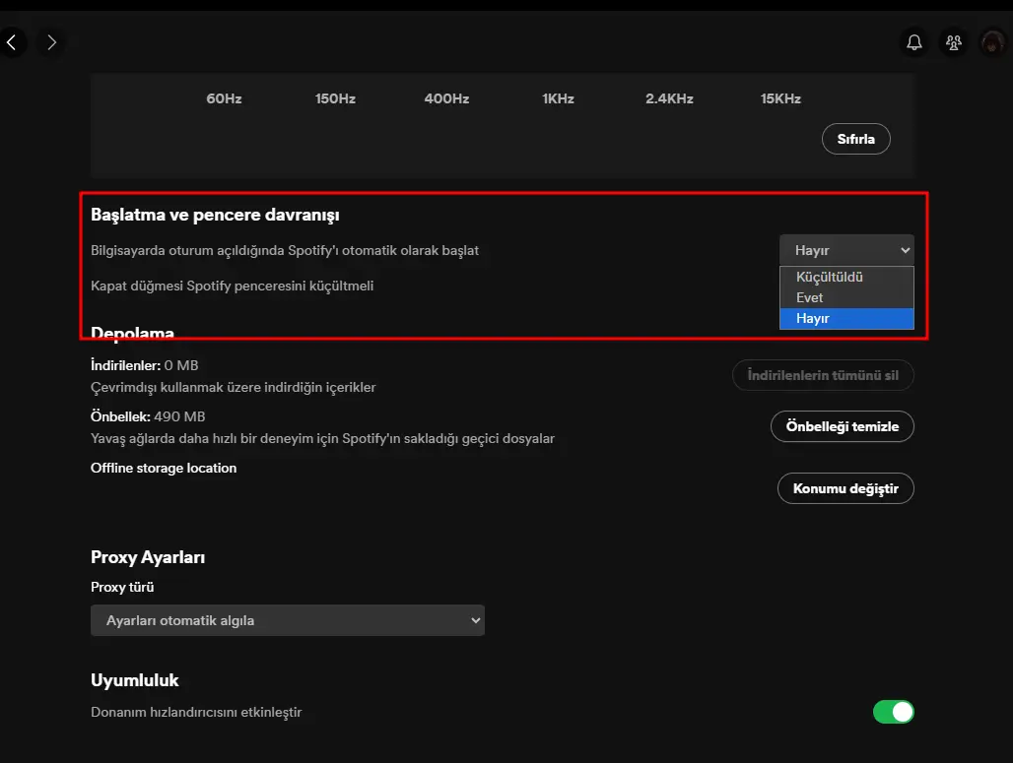Image resolution: width=1013 pixels, height=763 pixels.
Task: Open Ayarları otomatik algıla proxy dropdown
Action: click(288, 620)
